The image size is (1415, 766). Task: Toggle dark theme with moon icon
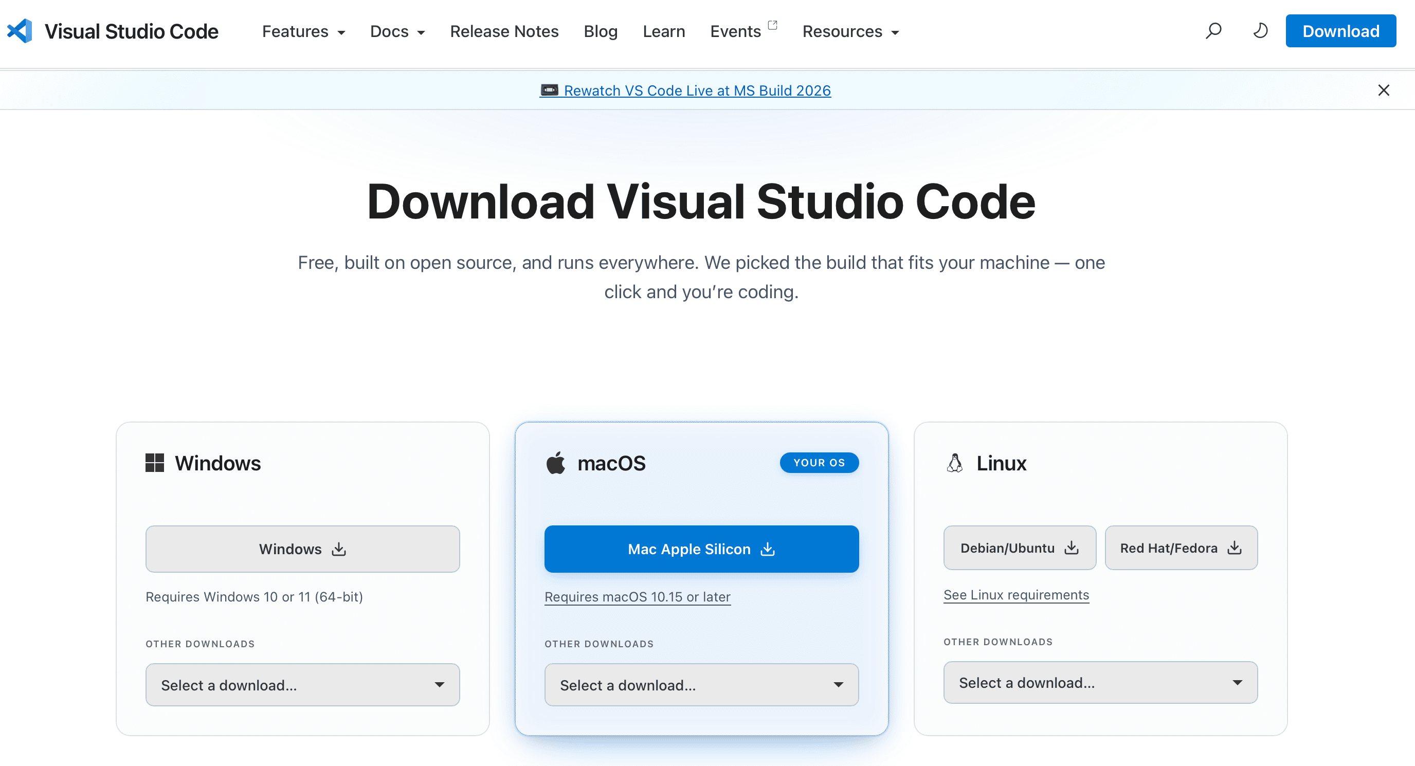[x=1261, y=31]
